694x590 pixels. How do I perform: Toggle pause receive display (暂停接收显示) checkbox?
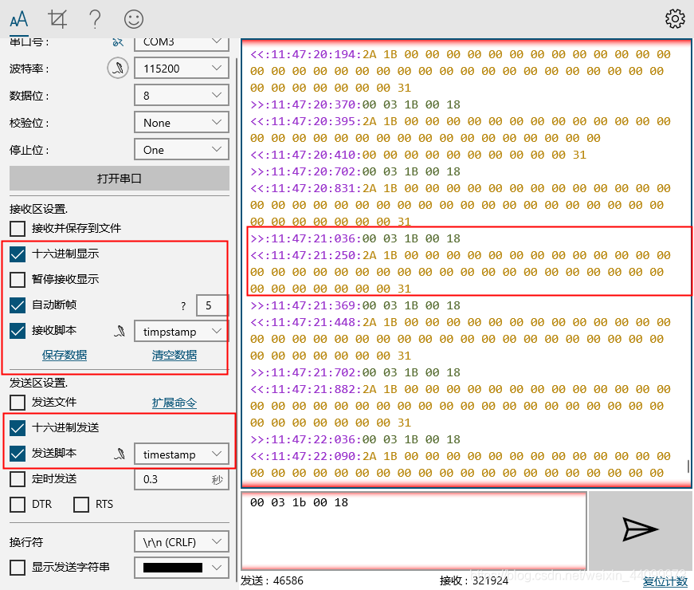click(18, 280)
